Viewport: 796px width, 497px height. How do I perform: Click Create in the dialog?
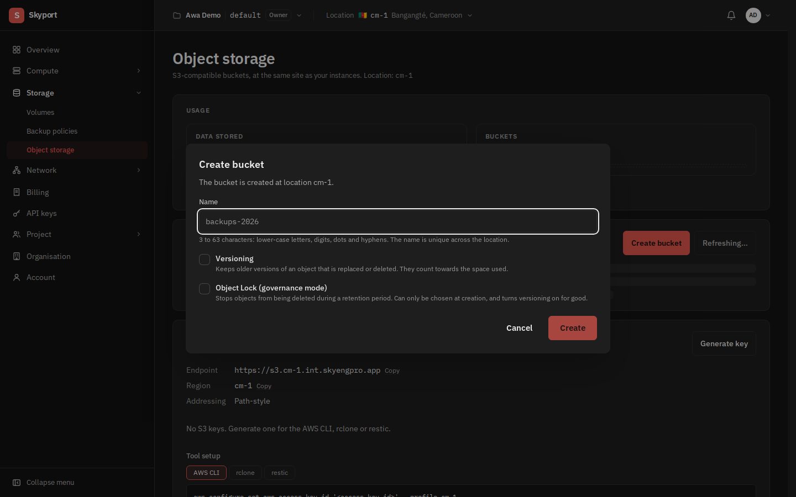(573, 328)
